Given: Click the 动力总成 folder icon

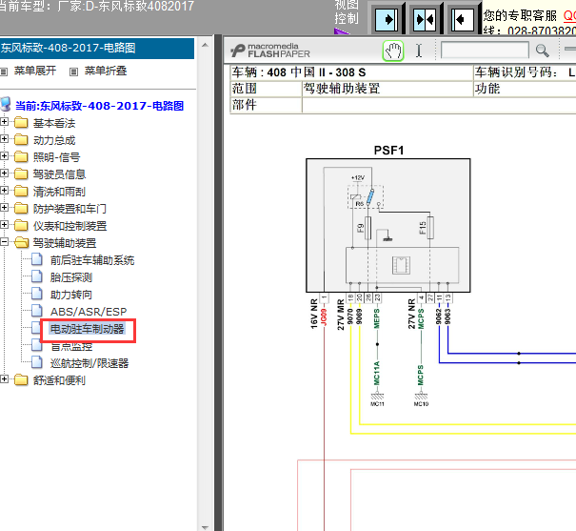Looking at the screenshot, I should click(x=21, y=140).
